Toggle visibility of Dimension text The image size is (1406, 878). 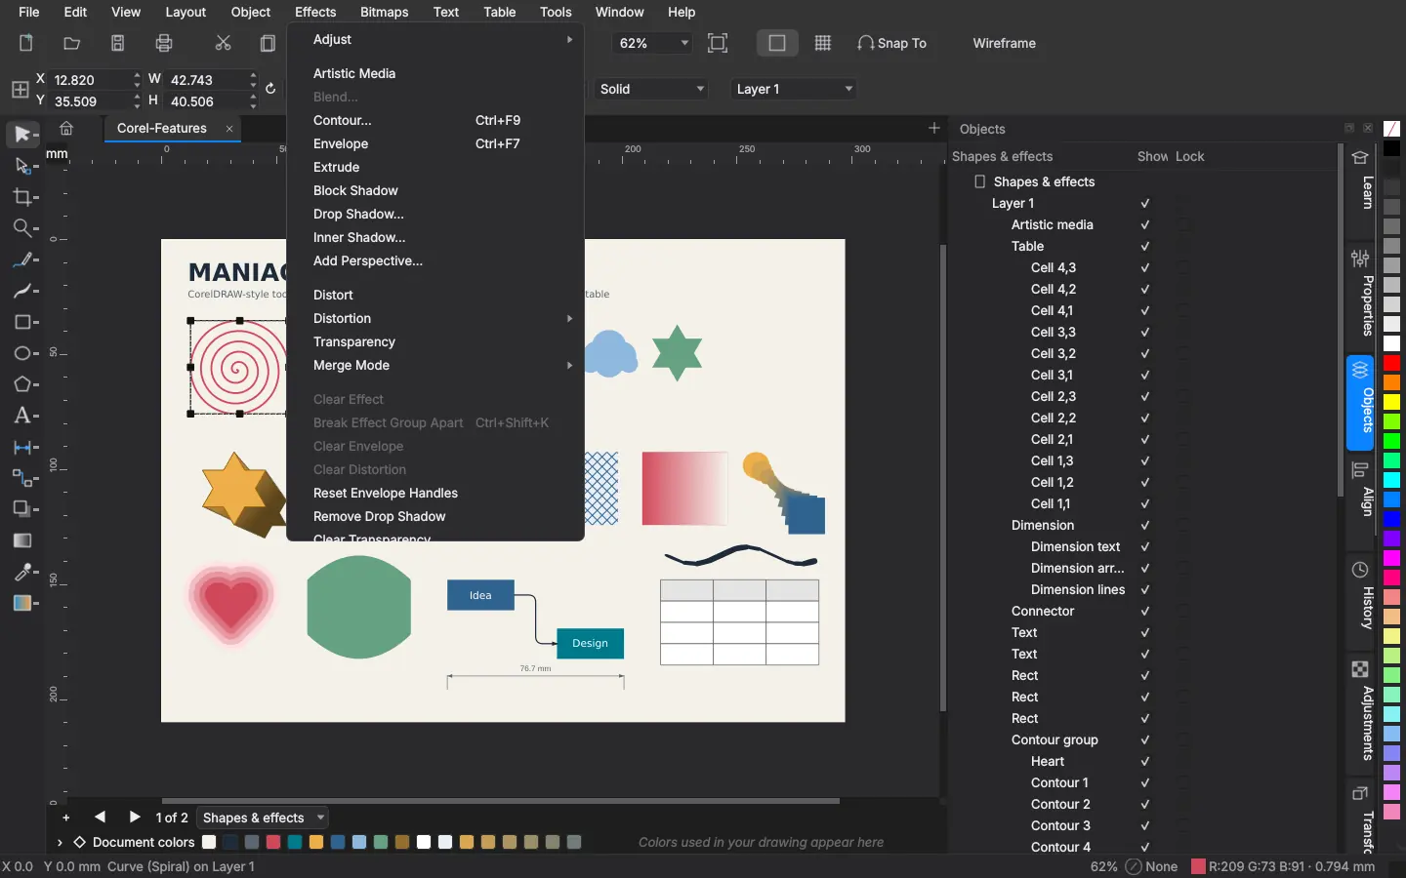point(1145,547)
